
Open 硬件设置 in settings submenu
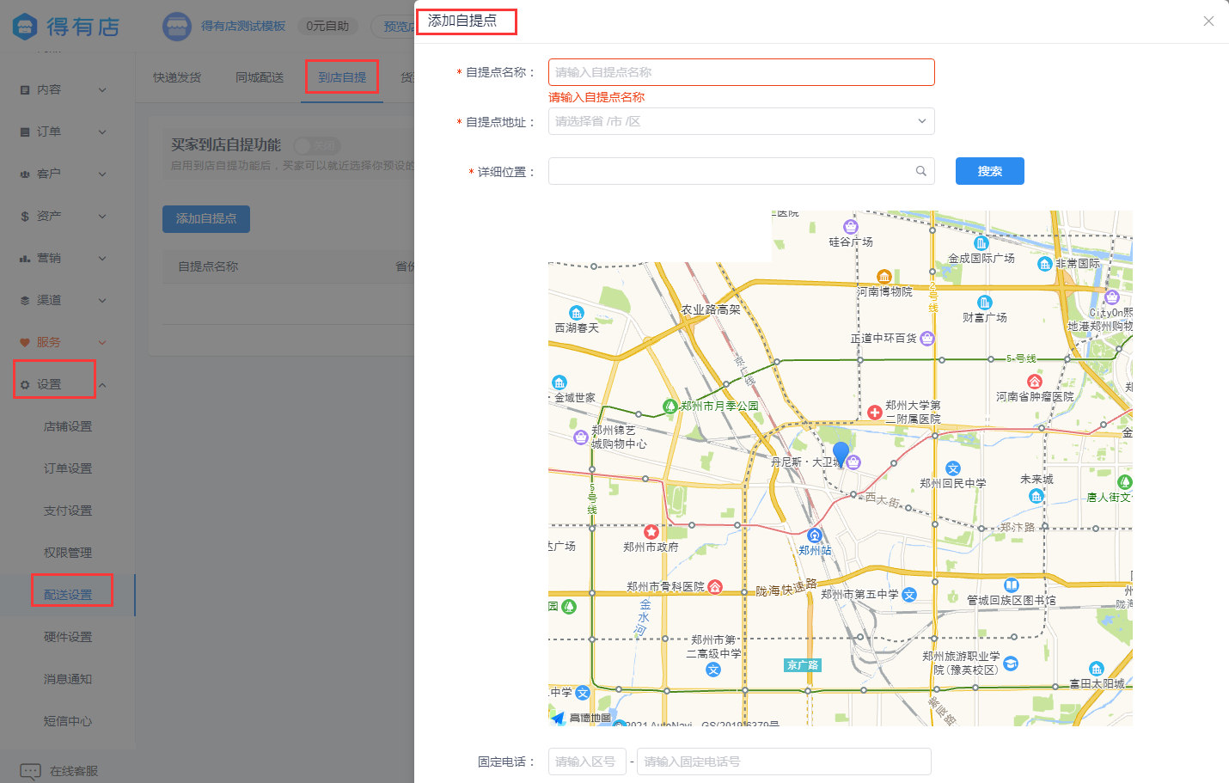68,637
